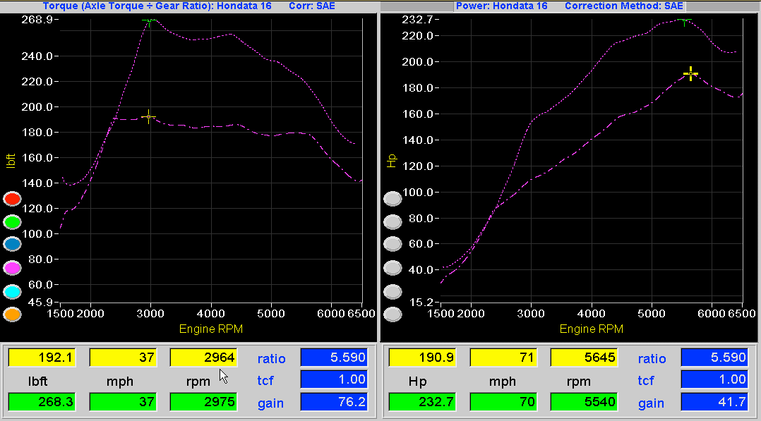Click yellow crosshair marker on power curve
This screenshot has width=761, height=421.
[690, 73]
